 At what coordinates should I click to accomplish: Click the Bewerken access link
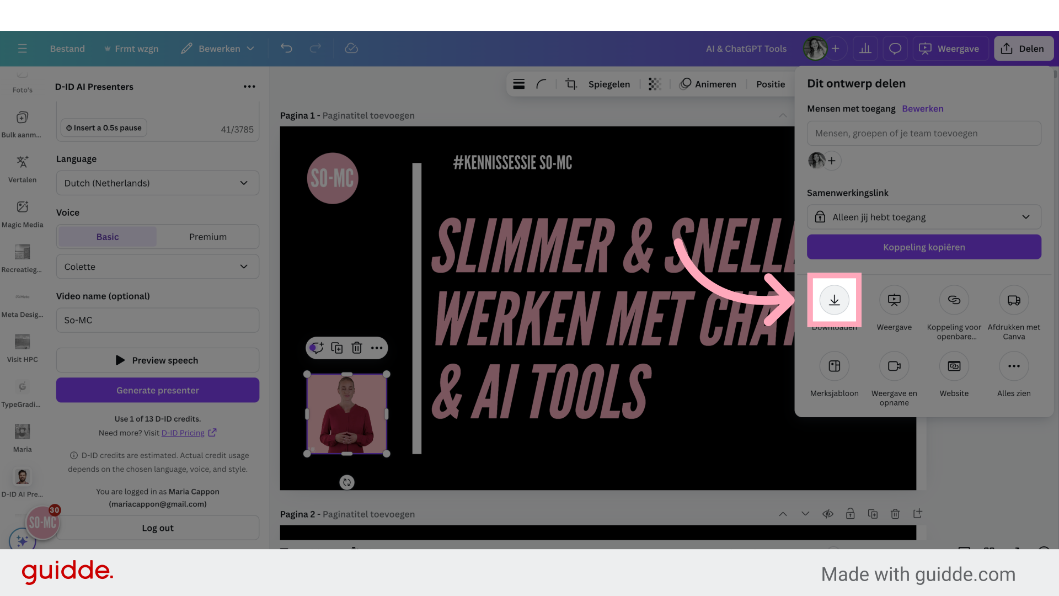point(923,109)
